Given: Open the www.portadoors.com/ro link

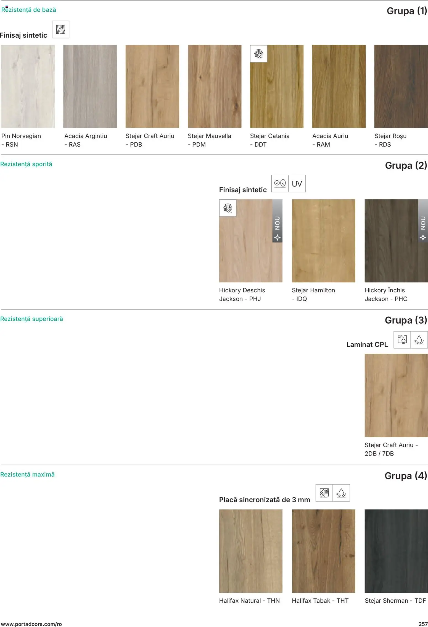Looking at the screenshot, I should 31,624.
